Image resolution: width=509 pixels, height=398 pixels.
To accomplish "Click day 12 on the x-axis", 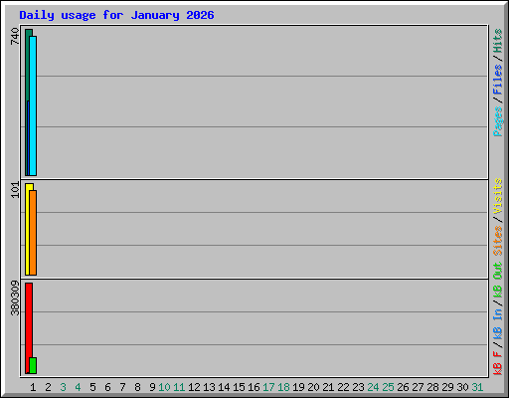I will (x=194, y=387).
